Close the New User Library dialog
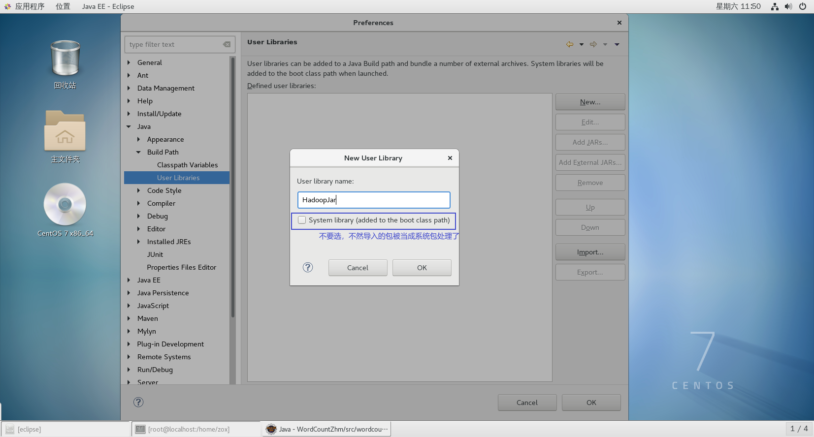Image resolution: width=814 pixels, height=437 pixels. [x=450, y=158]
